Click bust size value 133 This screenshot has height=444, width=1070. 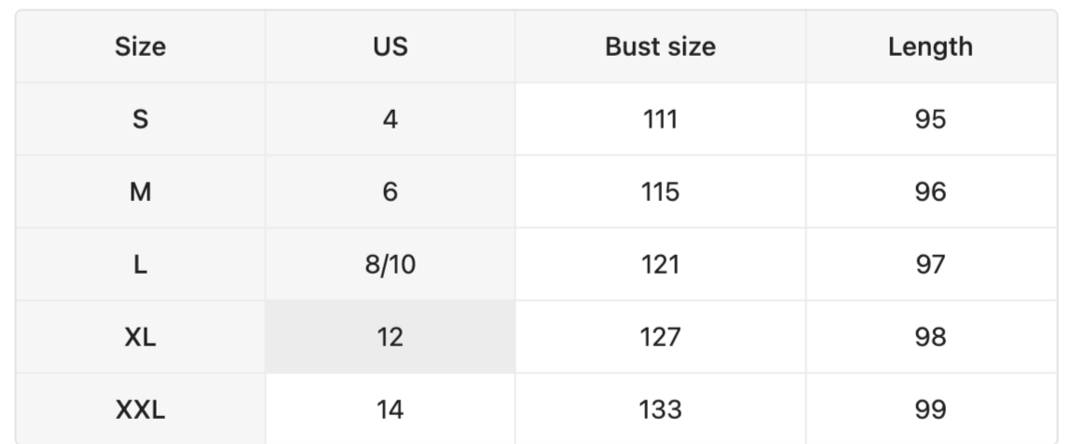[660, 410]
